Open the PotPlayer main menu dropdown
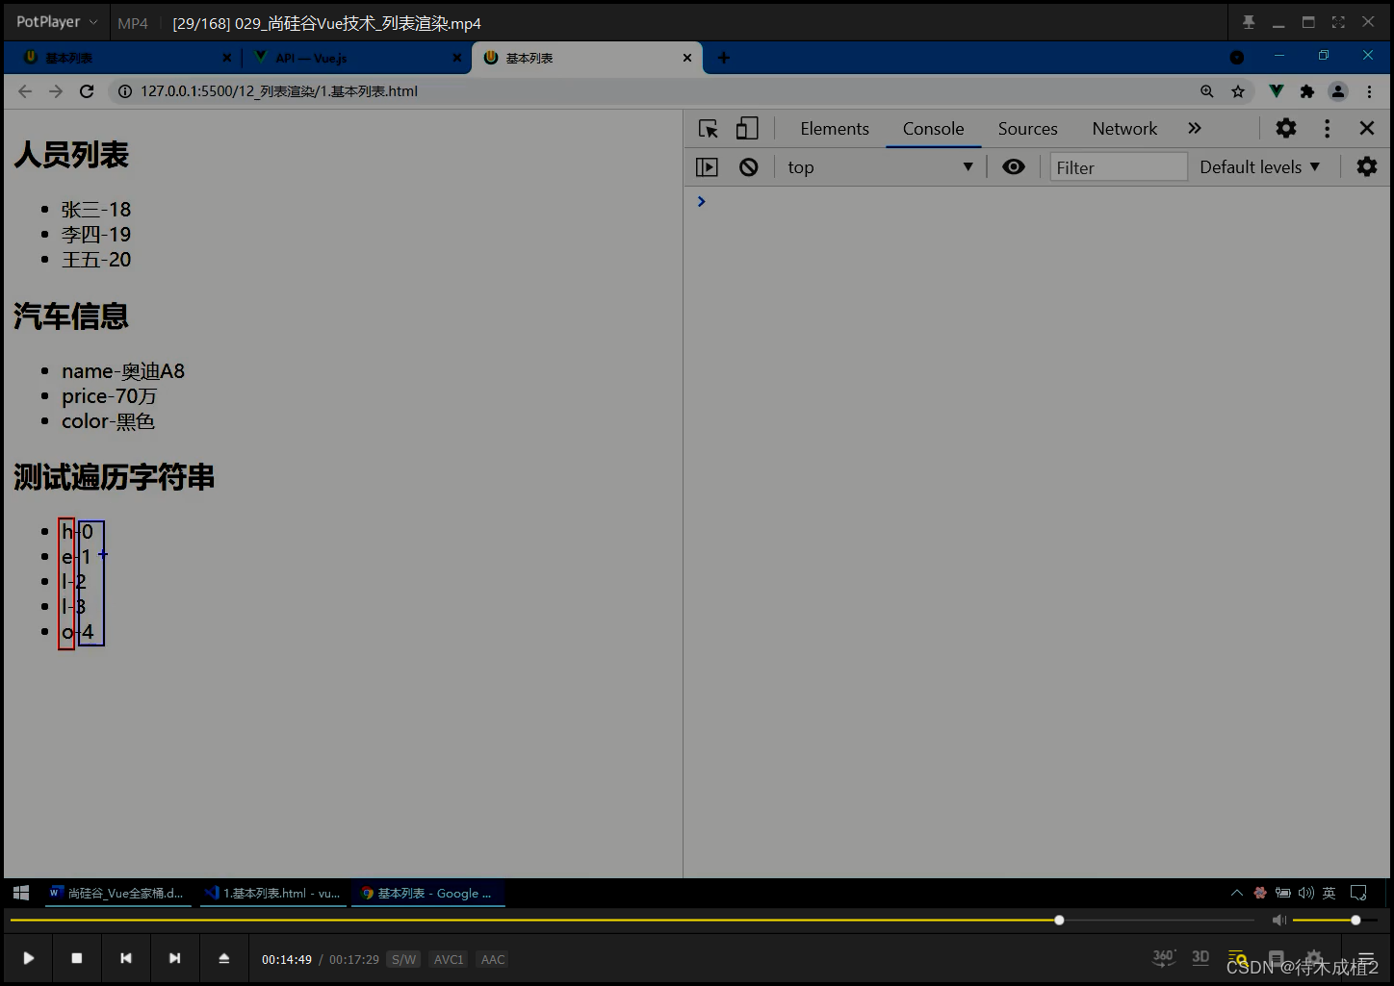1394x986 pixels. tap(57, 22)
